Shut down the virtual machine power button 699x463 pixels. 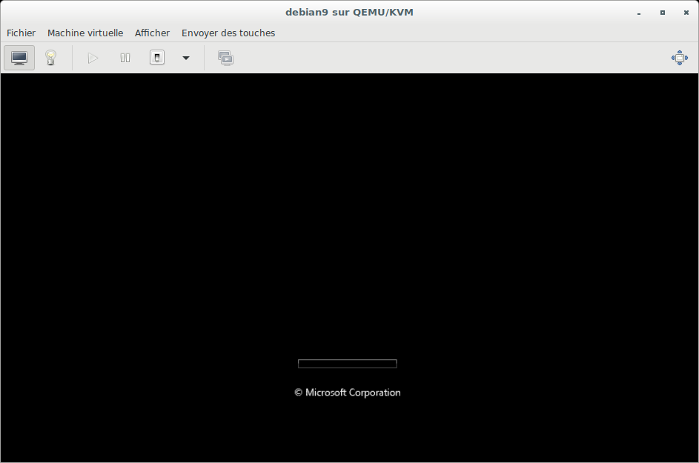[157, 58]
